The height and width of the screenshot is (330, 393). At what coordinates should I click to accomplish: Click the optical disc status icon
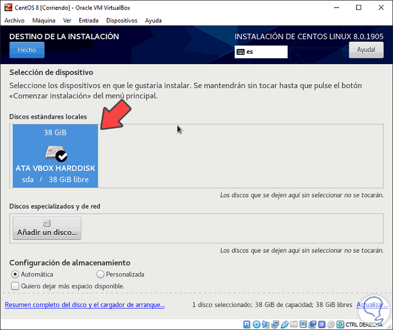[x=256, y=325]
